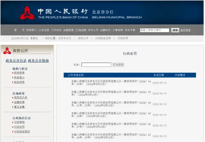Open 规范性文件 sidebar link
Screen dimensions: 205x142
point(20,98)
